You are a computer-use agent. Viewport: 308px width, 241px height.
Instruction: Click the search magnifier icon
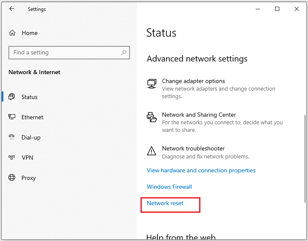tap(124, 52)
